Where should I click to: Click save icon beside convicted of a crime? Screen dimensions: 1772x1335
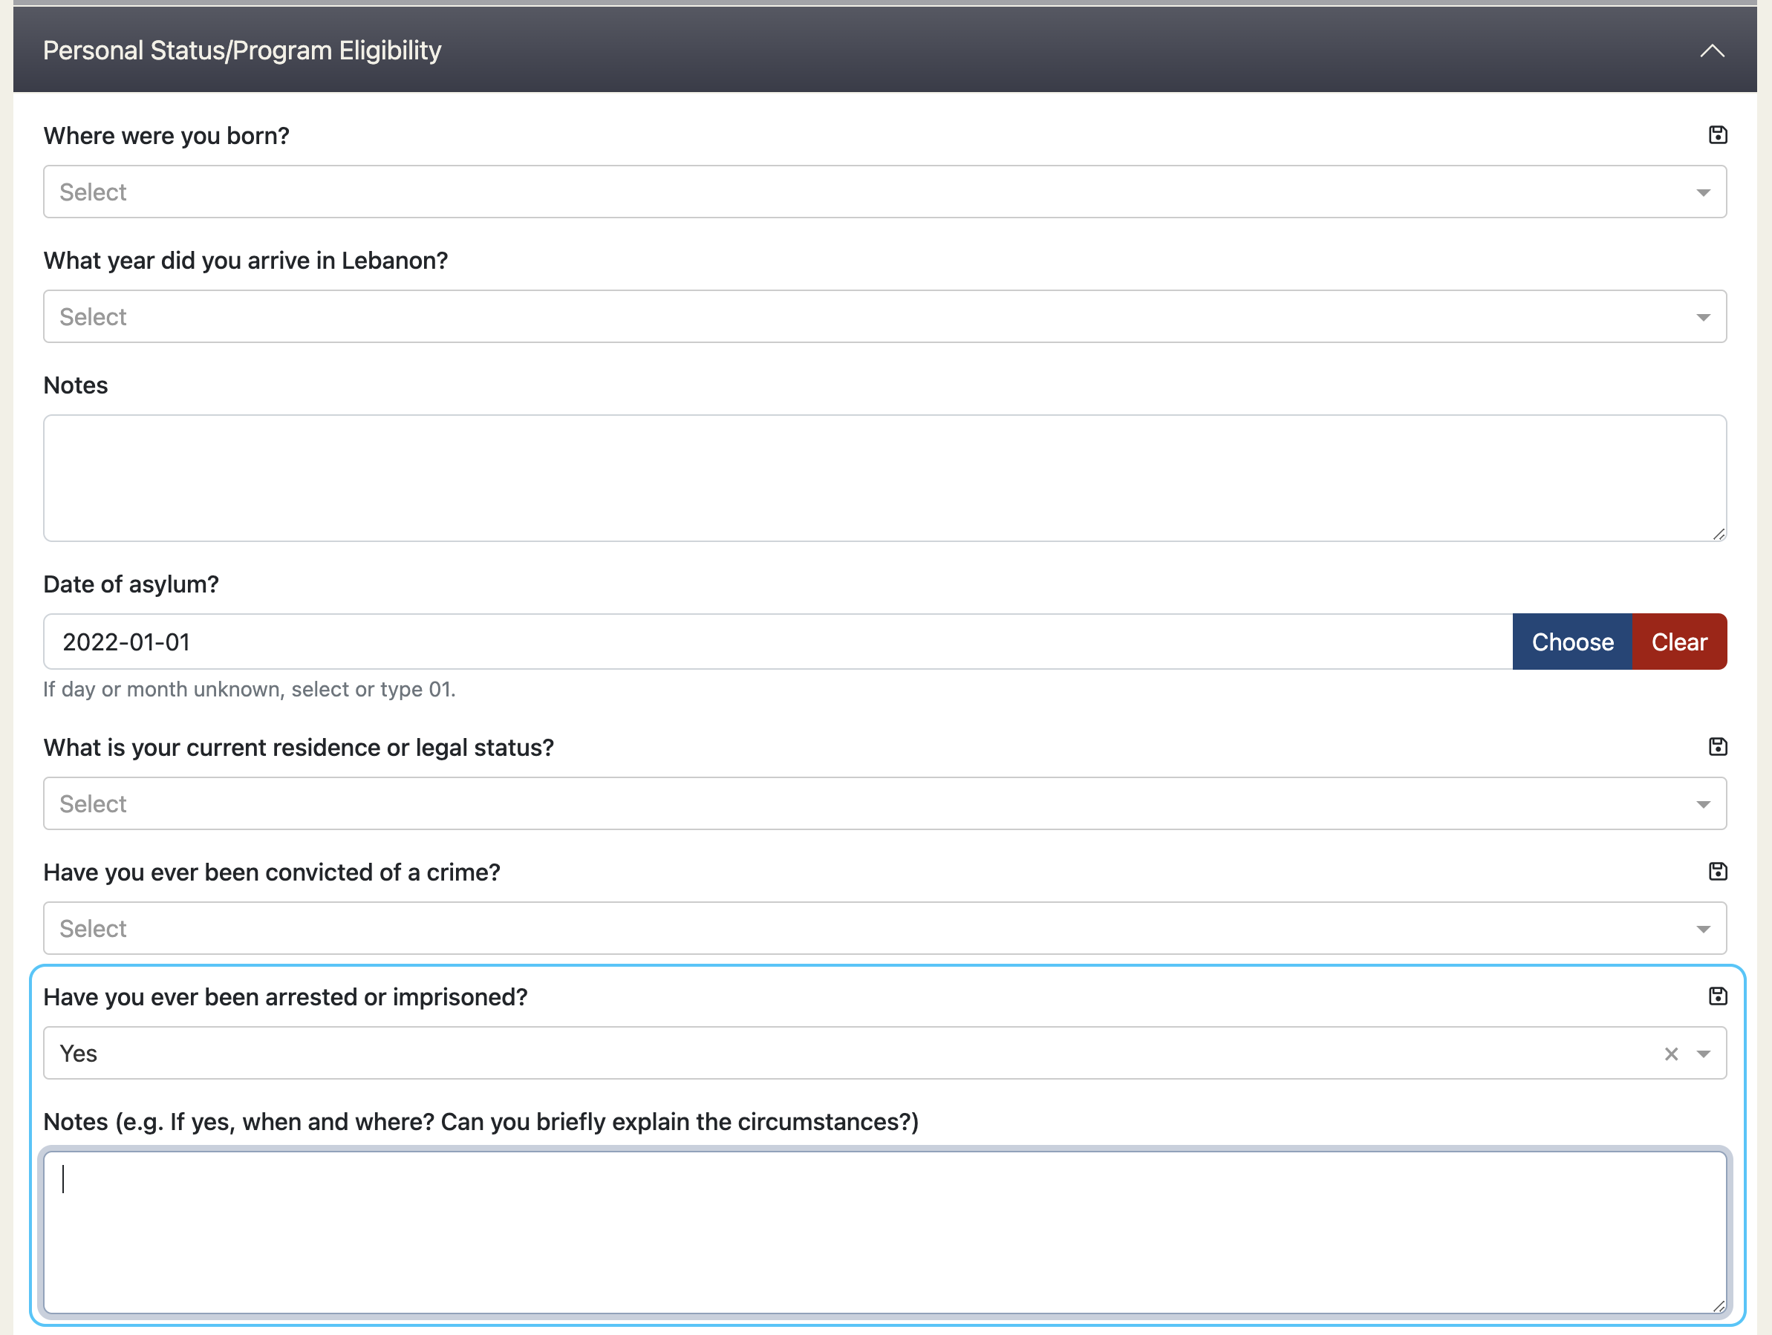(1718, 871)
